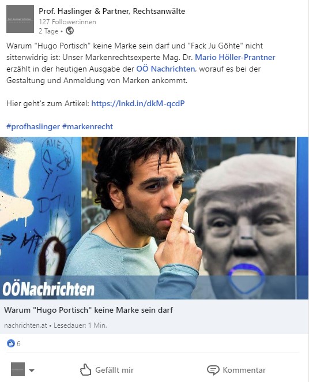Open the Prof. Haslinger & Partner page name
This screenshot has height=382, width=309.
112,11
